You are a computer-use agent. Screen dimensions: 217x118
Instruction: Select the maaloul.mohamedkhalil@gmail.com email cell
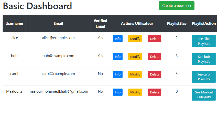pyautogui.click(x=58, y=91)
